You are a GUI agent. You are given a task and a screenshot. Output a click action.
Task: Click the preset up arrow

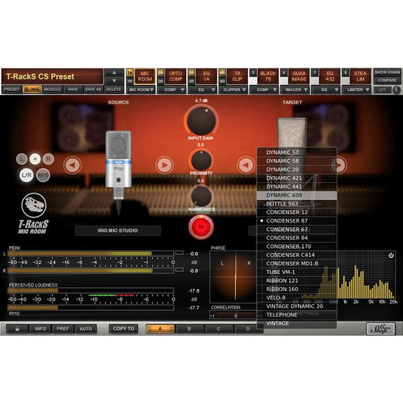[x=114, y=73]
